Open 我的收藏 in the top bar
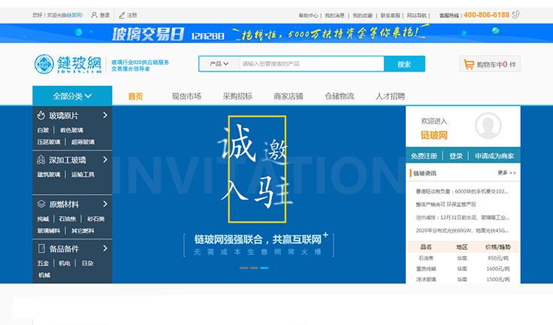 [363, 16]
